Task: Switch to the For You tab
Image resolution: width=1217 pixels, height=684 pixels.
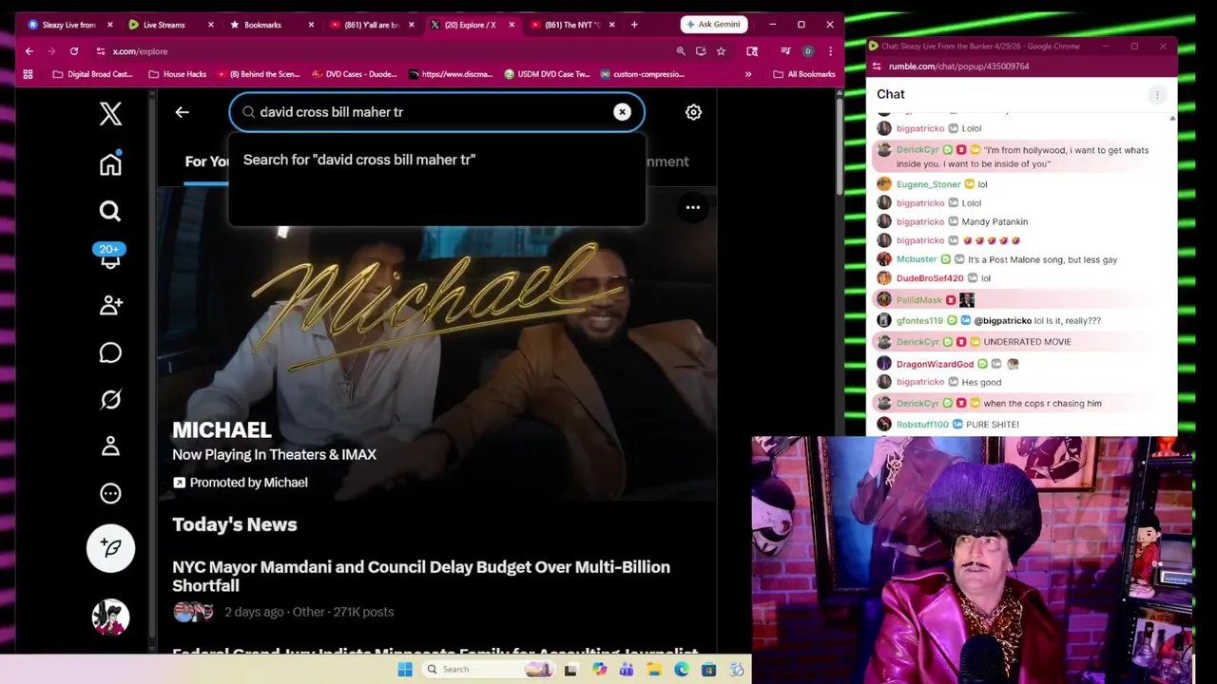Action: 206,161
